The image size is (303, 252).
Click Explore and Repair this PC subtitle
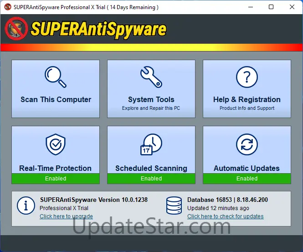tap(151, 108)
